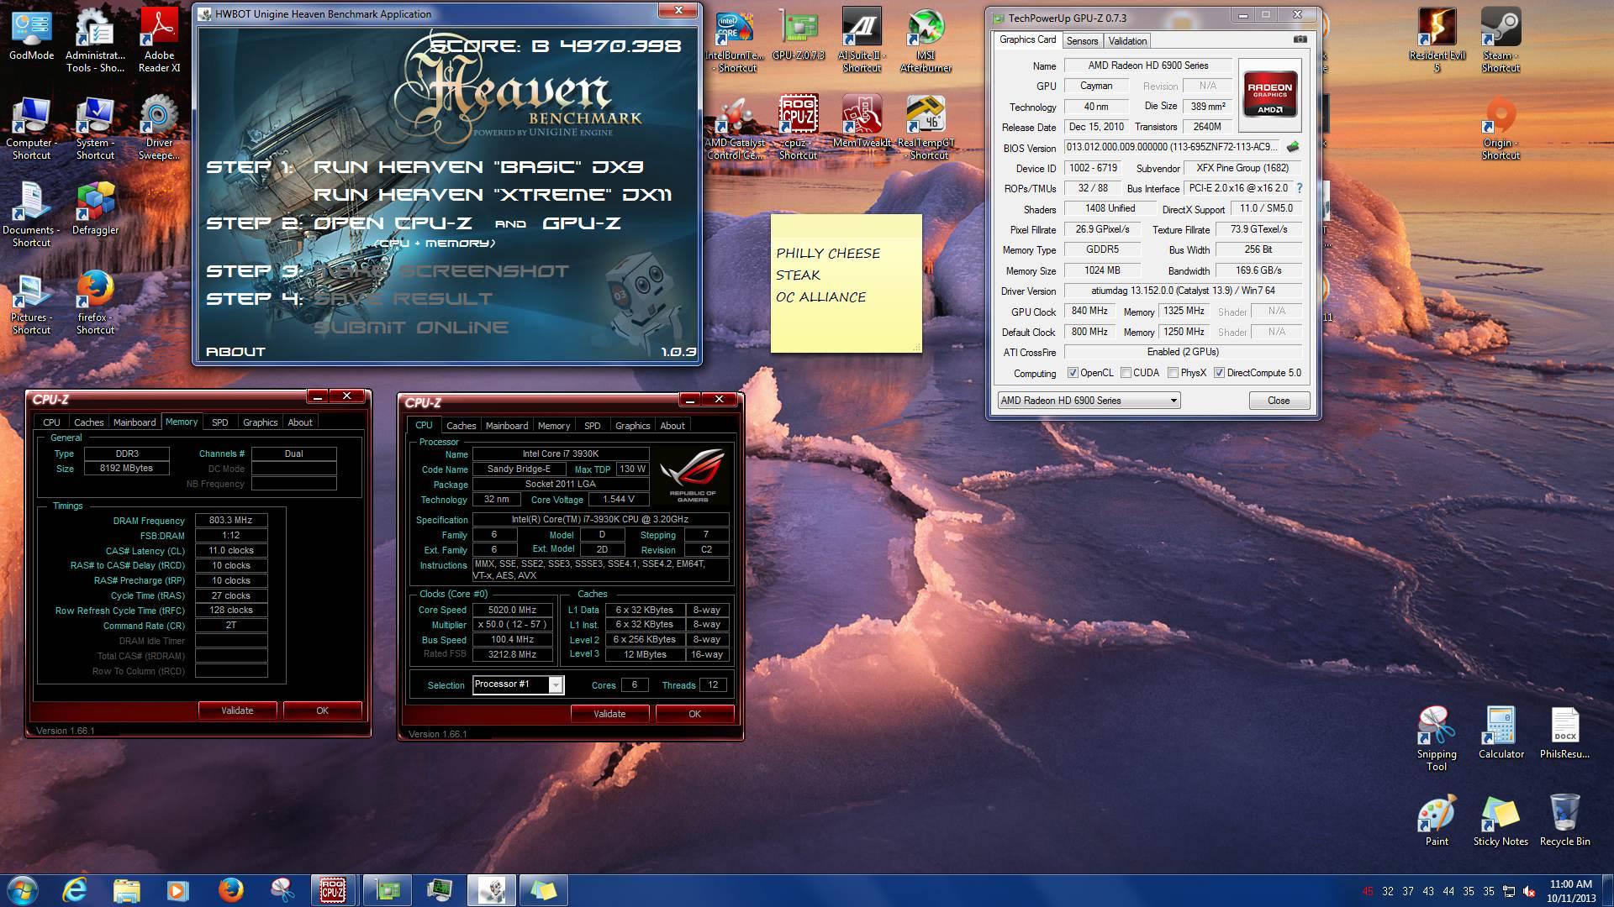Launch Driver Sweeper icon
Image resolution: width=1614 pixels, height=907 pixels.
(159, 128)
